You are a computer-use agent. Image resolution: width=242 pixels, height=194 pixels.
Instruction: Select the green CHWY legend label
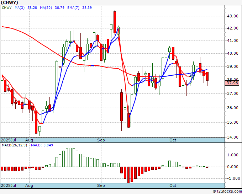(7, 8)
